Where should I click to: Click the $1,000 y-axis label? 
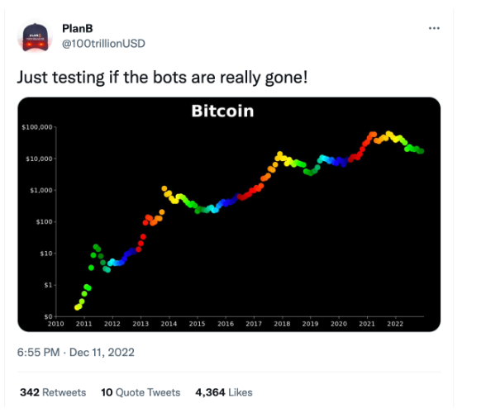41,190
